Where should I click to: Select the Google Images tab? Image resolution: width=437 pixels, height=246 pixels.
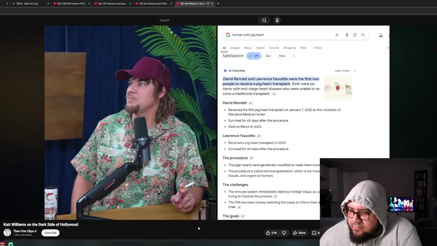[x=235, y=48]
